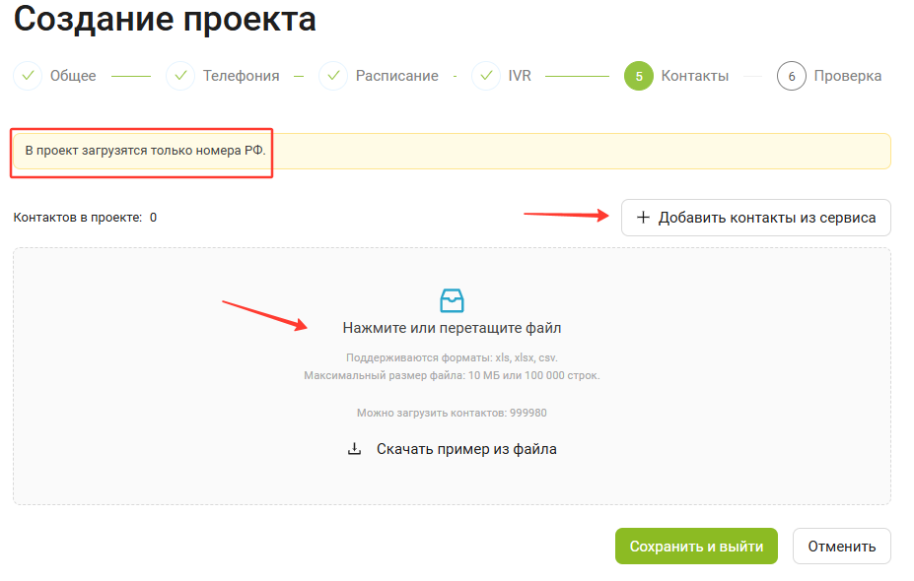
Task: Click the plus icon in Добавить контакты
Action: click(643, 218)
